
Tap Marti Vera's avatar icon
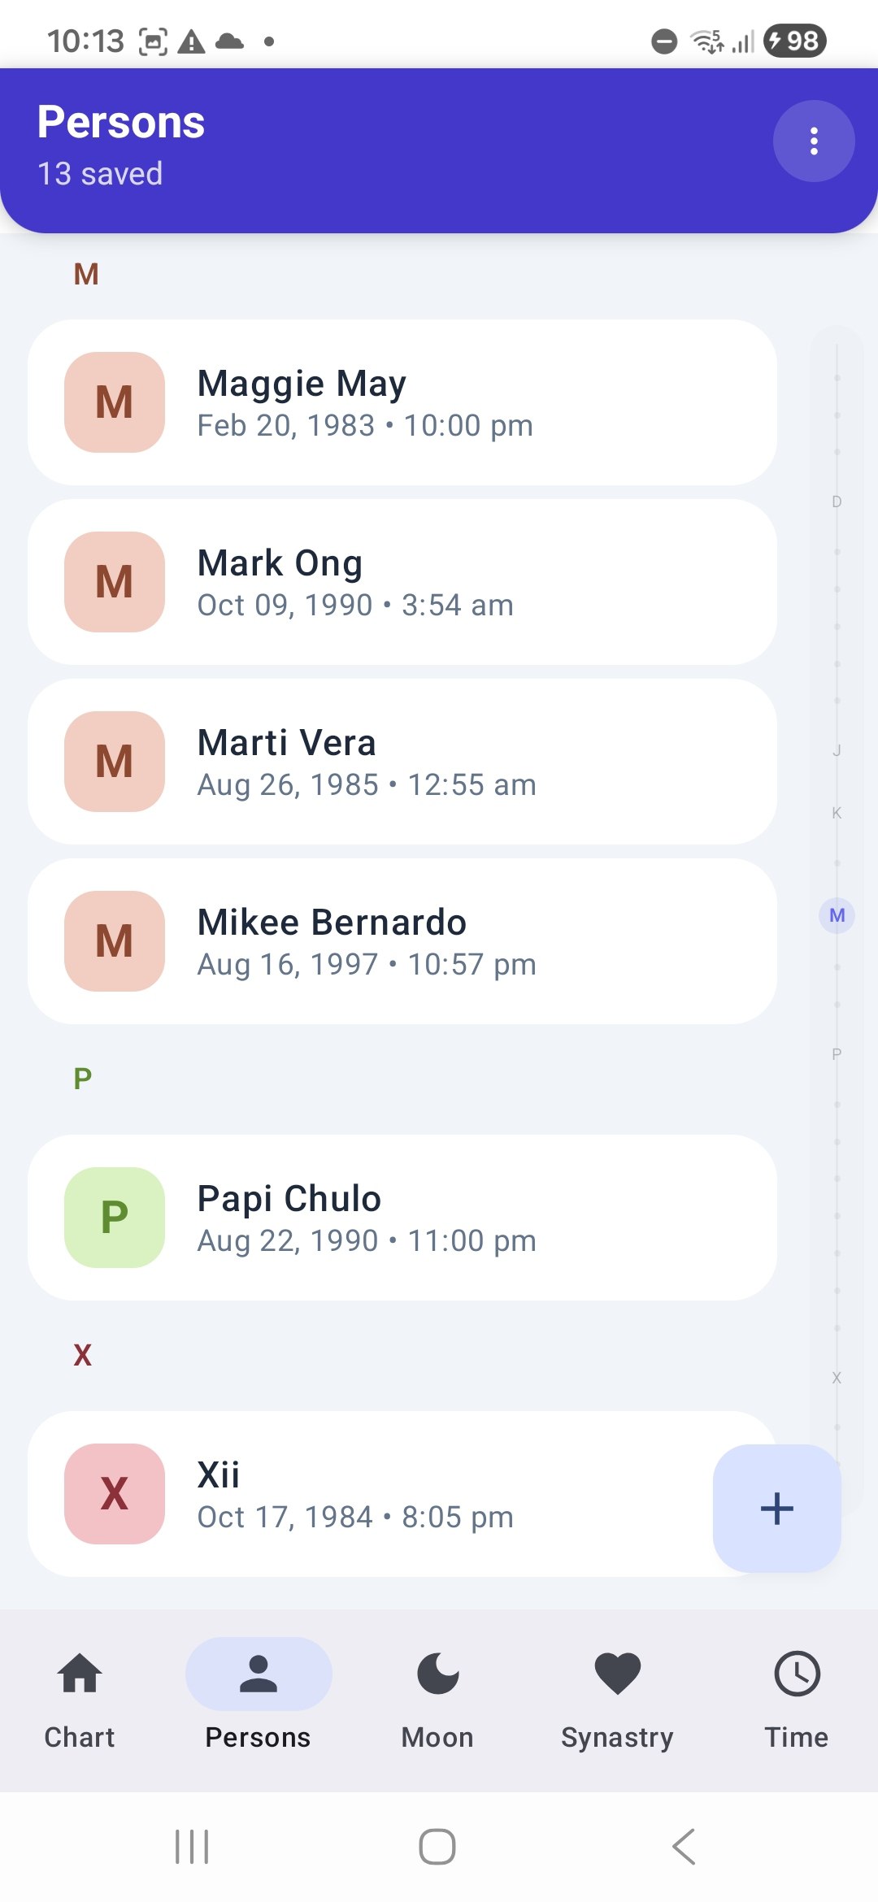(115, 762)
